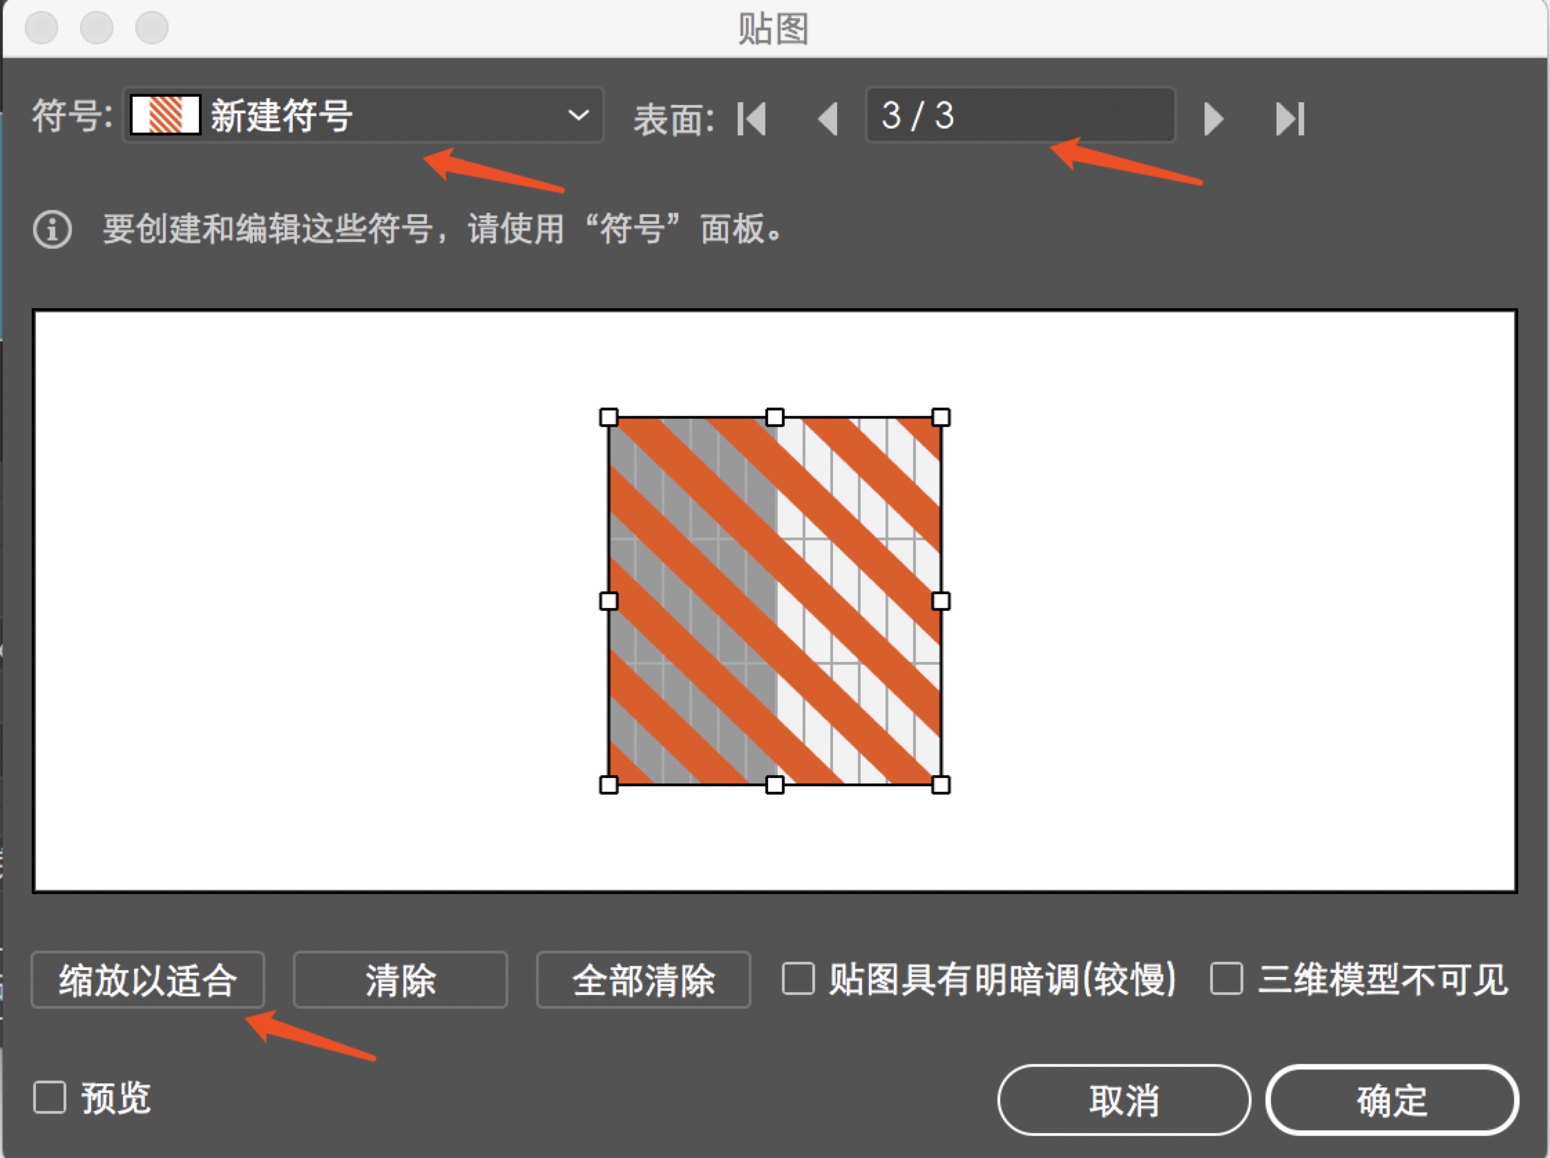Advance to the next surface
This screenshot has height=1158, width=1550.
(x=1214, y=118)
